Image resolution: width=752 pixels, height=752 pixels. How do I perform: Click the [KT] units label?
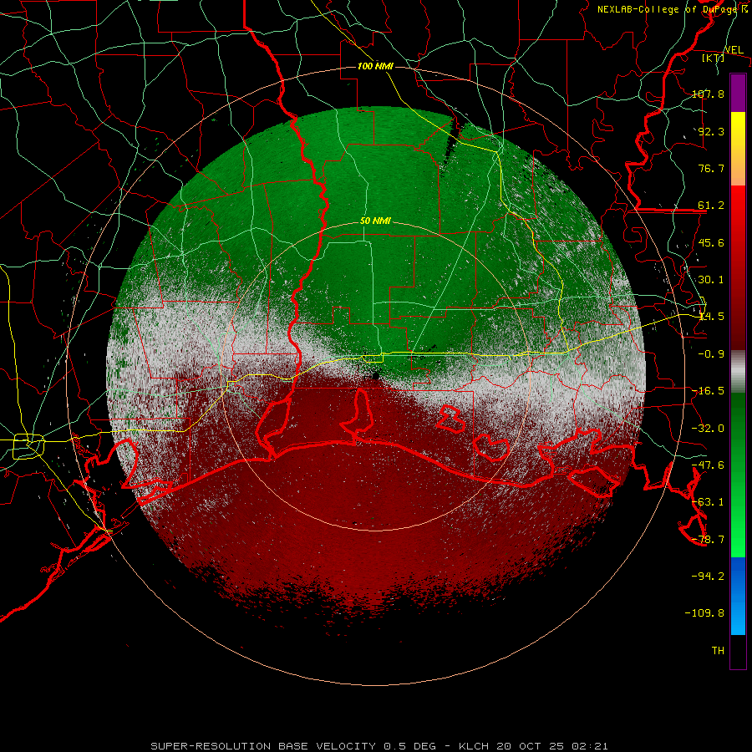[x=714, y=58]
